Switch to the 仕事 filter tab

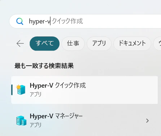73,43
